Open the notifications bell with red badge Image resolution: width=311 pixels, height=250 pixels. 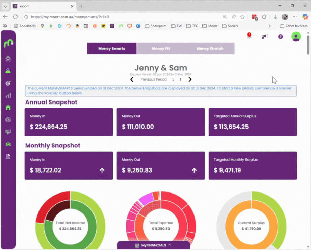point(249,36)
